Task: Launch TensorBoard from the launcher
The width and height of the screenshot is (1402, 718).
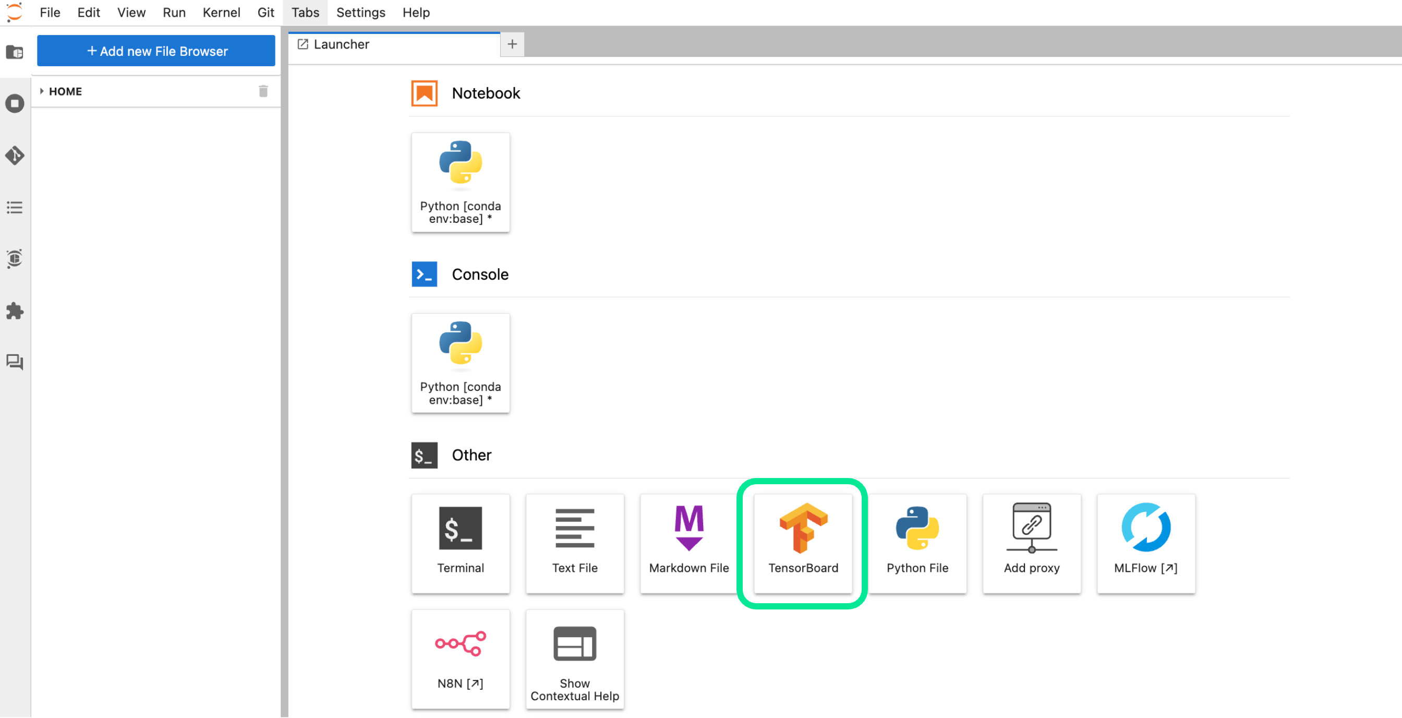Action: [x=803, y=543]
